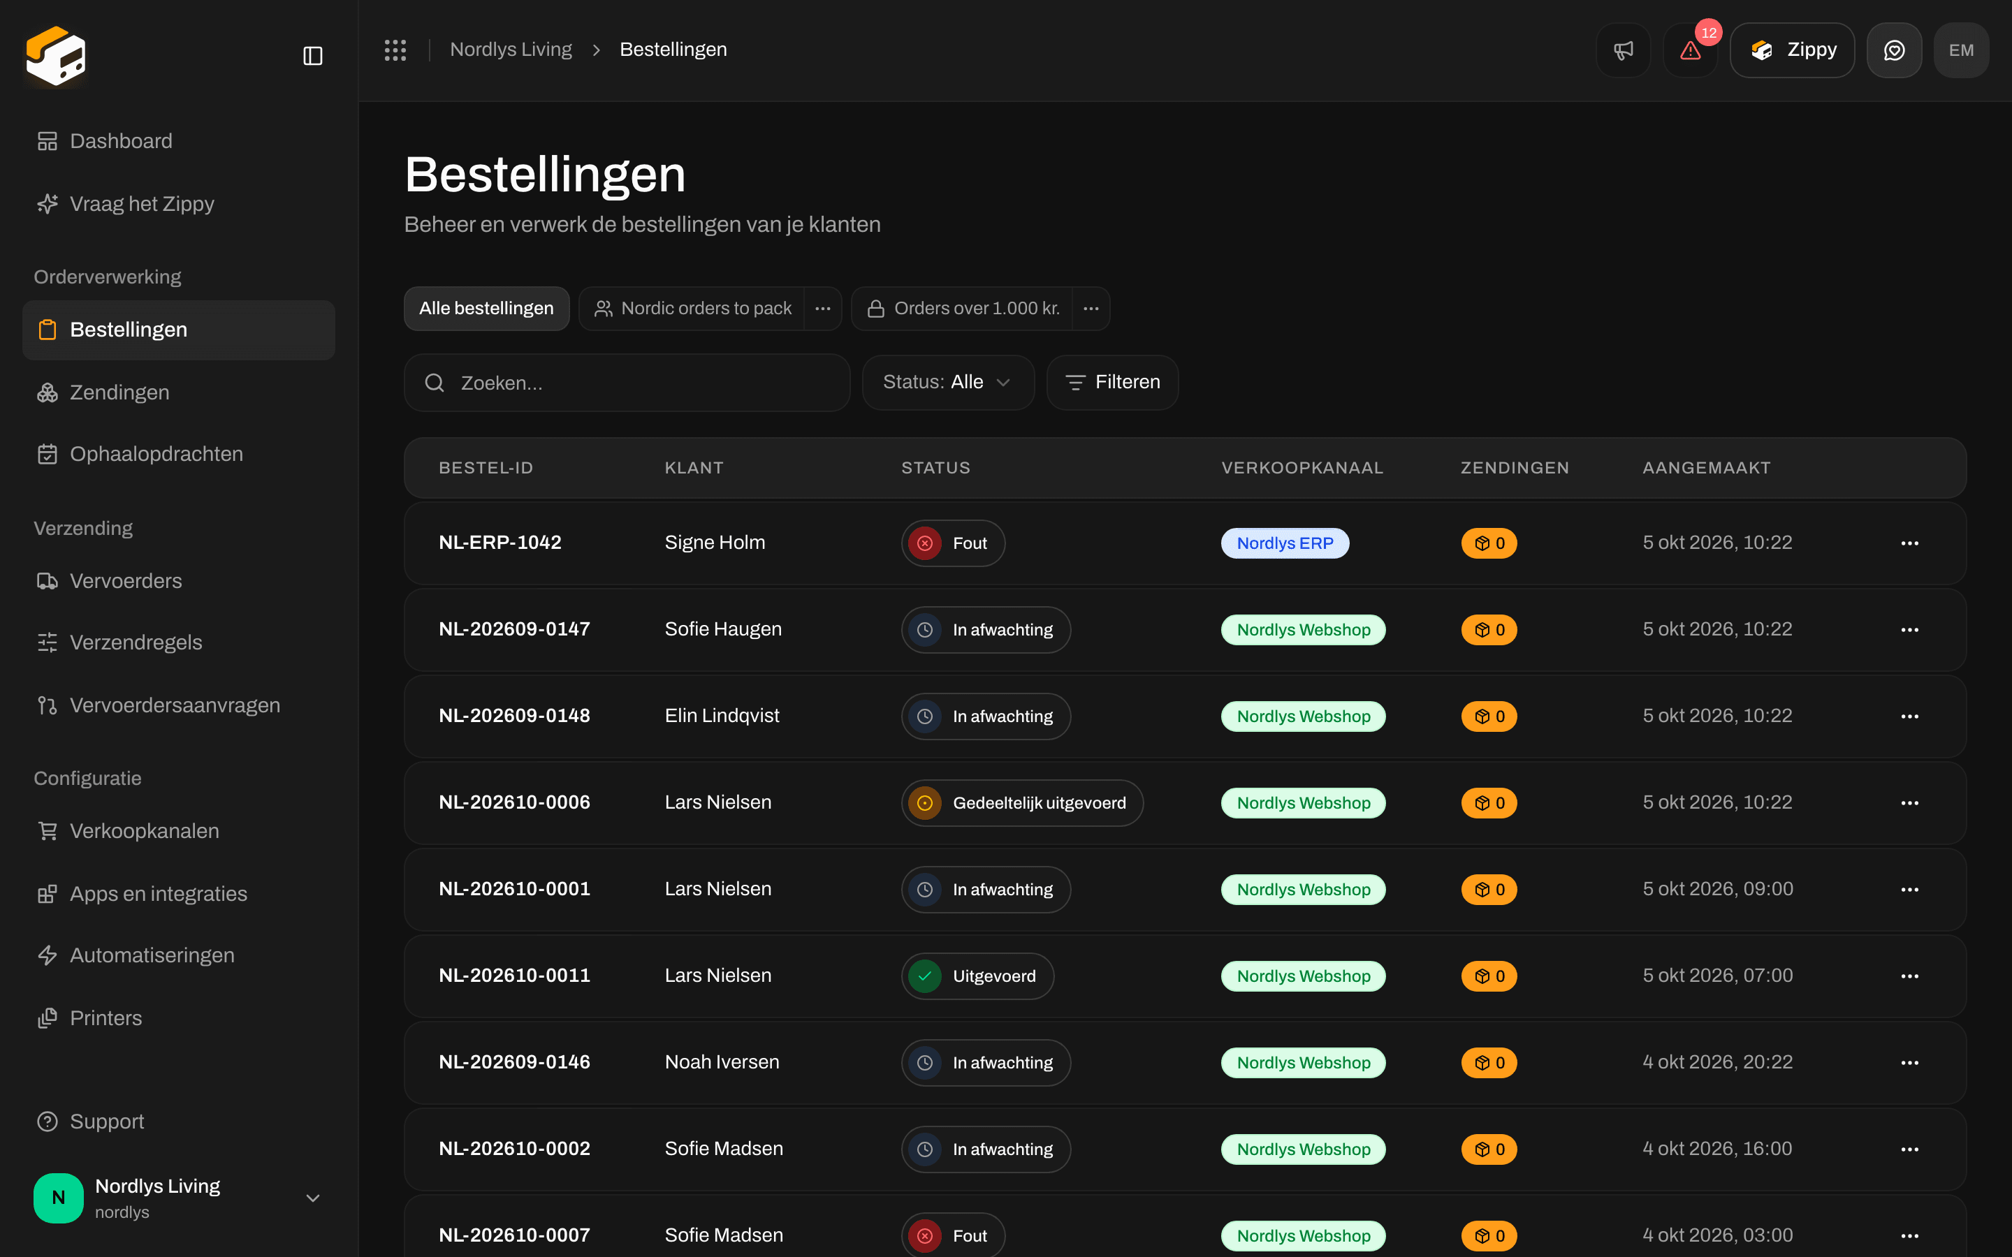Image resolution: width=2012 pixels, height=1257 pixels.
Task: Select the Alle bestellingen tab
Action: (x=486, y=309)
